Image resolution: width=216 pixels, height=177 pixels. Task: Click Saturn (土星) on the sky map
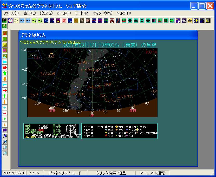coord(51,53)
